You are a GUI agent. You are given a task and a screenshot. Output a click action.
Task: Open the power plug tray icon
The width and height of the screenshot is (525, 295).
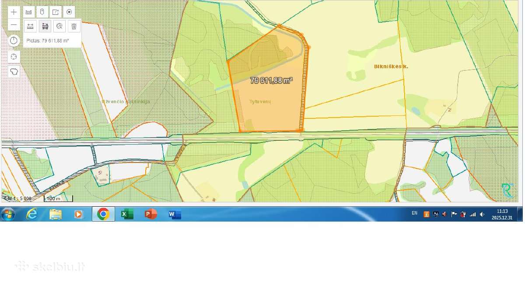(x=463, y=214)
